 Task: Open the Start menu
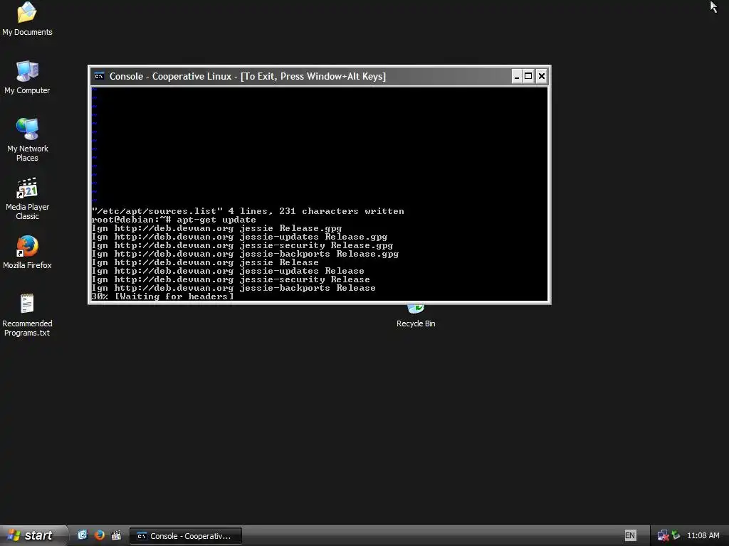pos(33,535)
